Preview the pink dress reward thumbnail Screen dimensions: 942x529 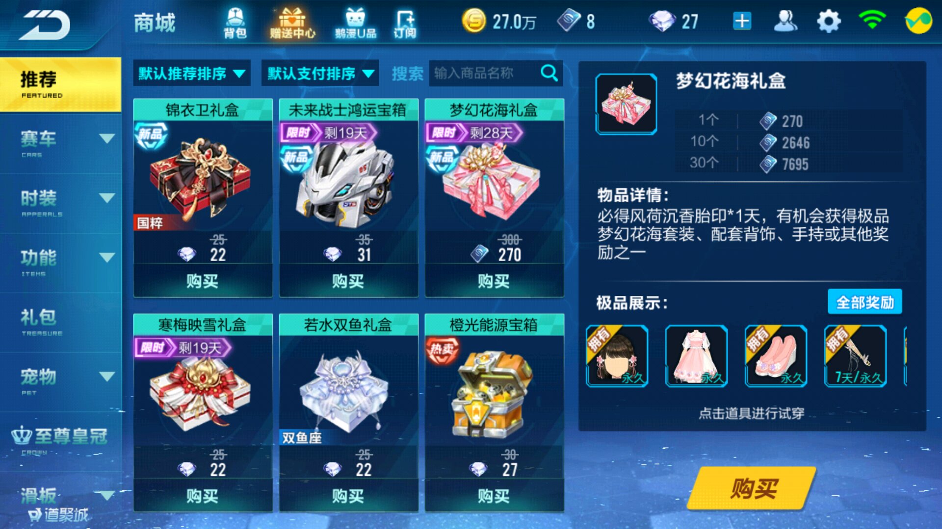(696, 356)
